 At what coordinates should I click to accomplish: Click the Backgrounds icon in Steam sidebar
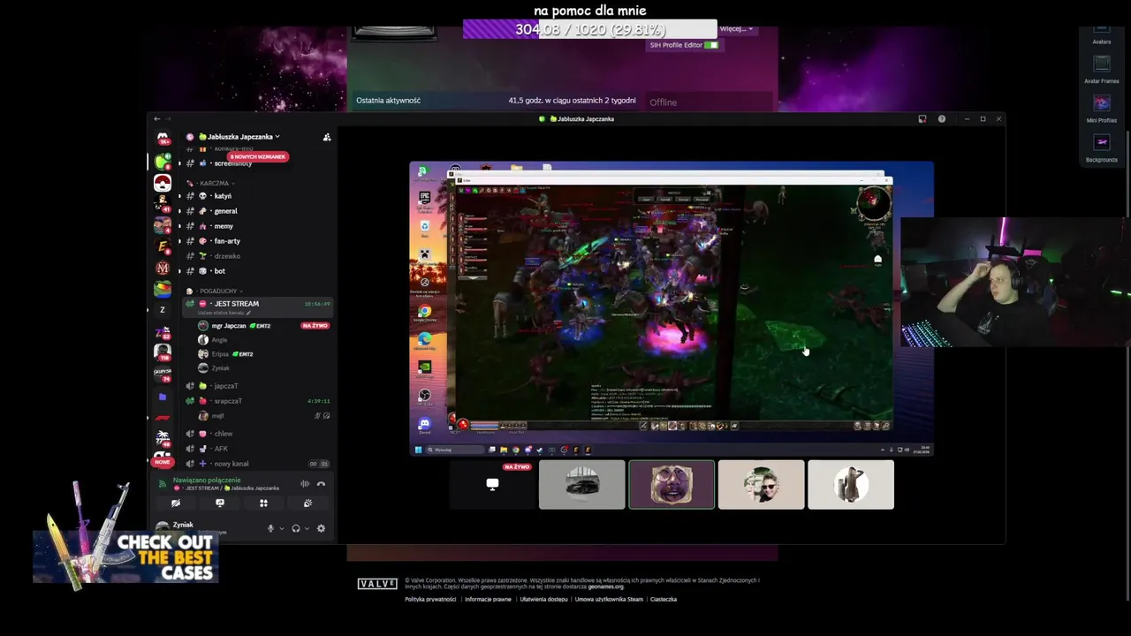[1102, 142]
